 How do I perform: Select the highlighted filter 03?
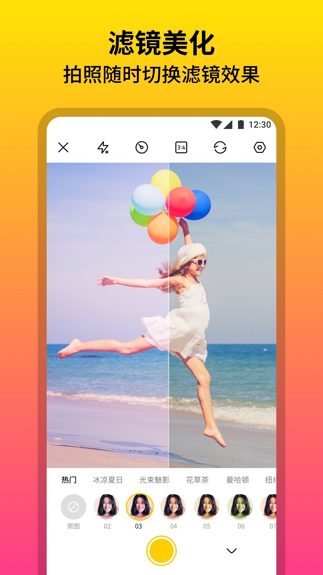pos(140,507)
